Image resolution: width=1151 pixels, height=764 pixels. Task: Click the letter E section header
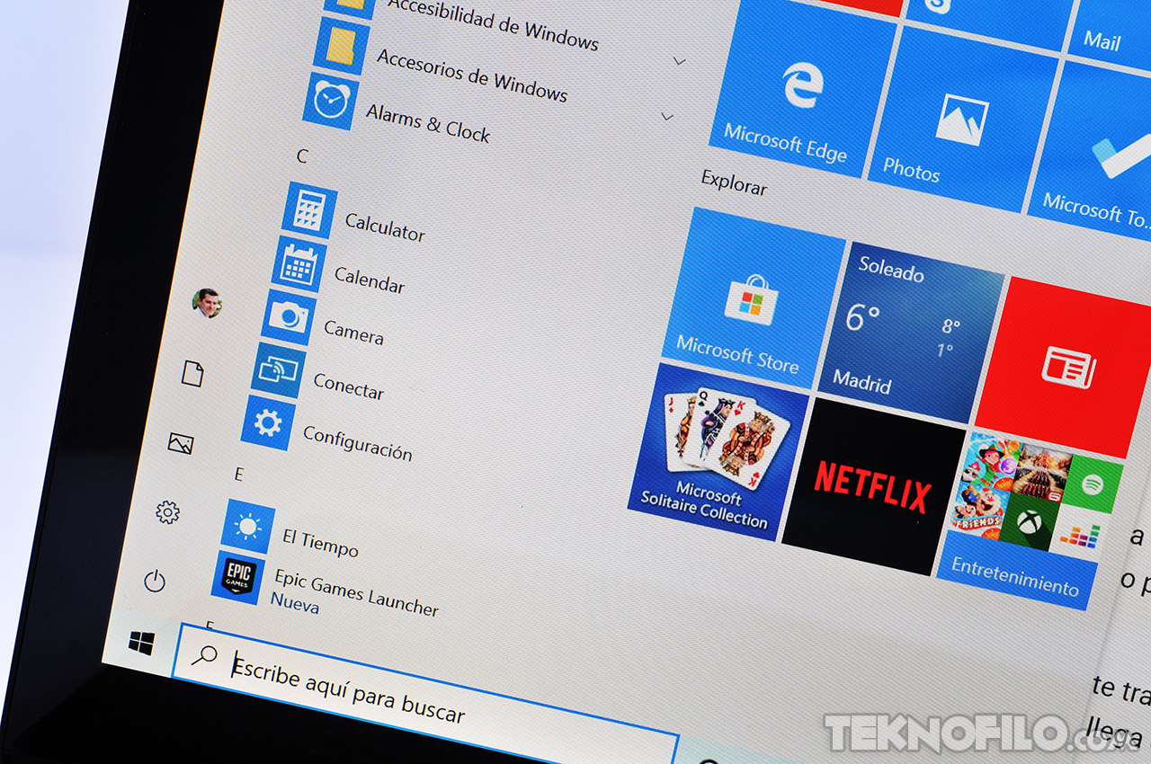pos(238,474)
